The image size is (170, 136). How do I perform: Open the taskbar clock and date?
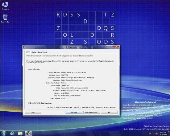point(163,134)
